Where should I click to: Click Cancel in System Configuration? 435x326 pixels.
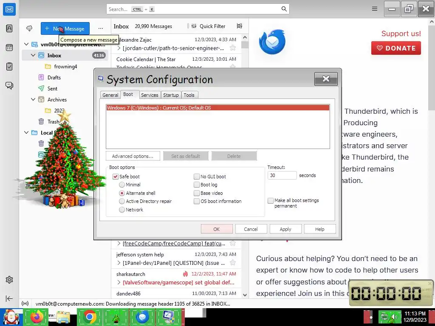[x=251, y=229]
